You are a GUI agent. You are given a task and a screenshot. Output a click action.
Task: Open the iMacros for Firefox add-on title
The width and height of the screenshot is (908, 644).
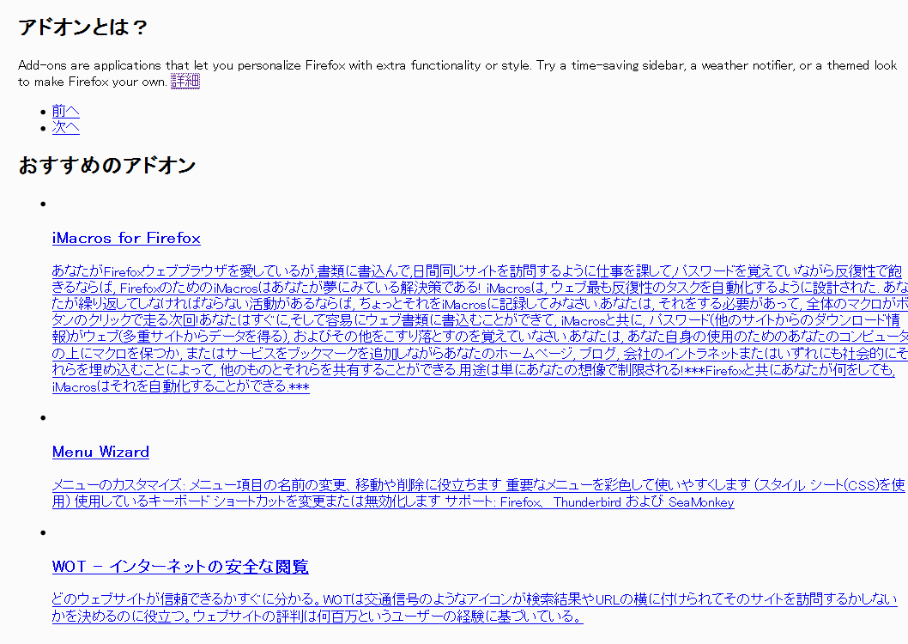point(126,238)
